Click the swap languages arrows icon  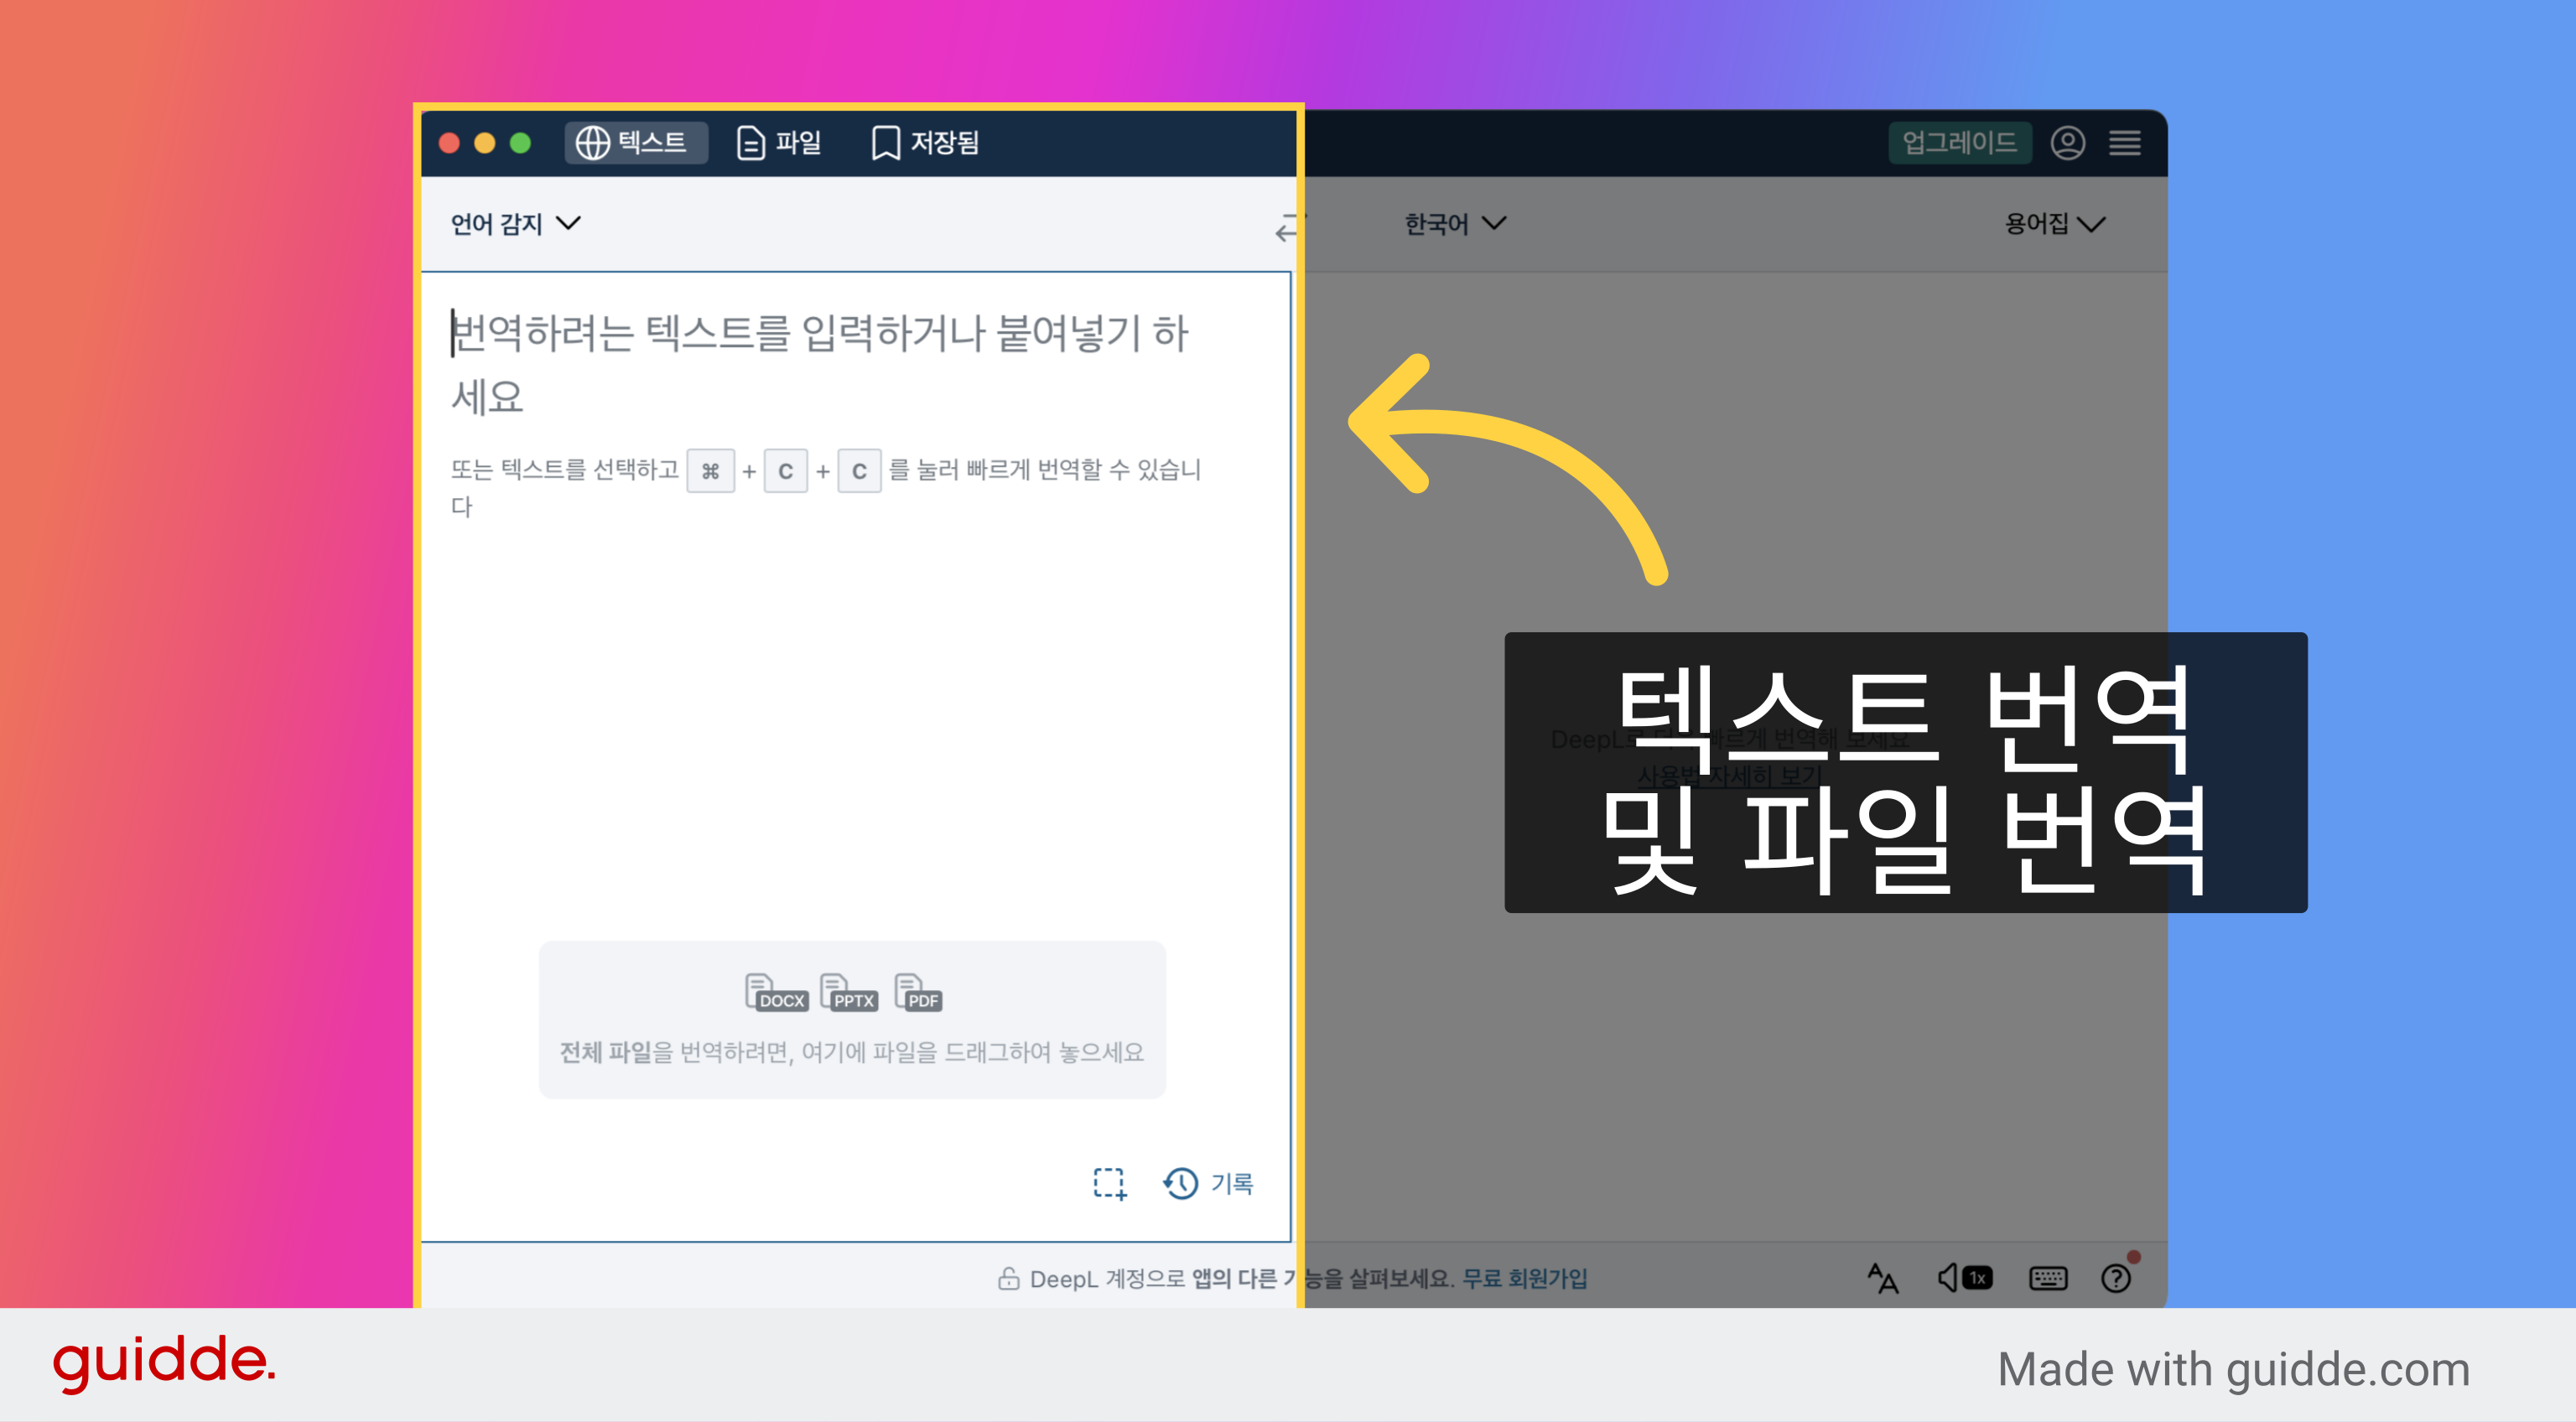(x=1290, y=226)
